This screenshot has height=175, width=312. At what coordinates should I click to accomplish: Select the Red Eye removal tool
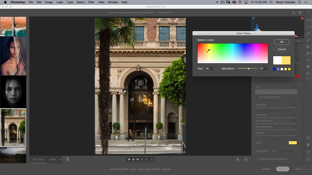[x=308, y=60]
